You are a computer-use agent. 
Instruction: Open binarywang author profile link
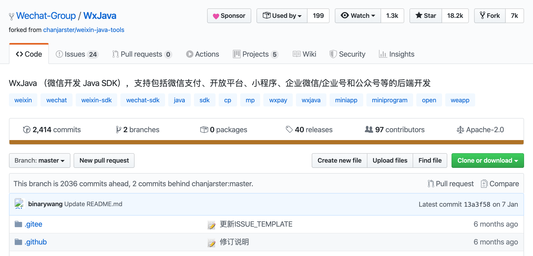(x=45, y=204)
